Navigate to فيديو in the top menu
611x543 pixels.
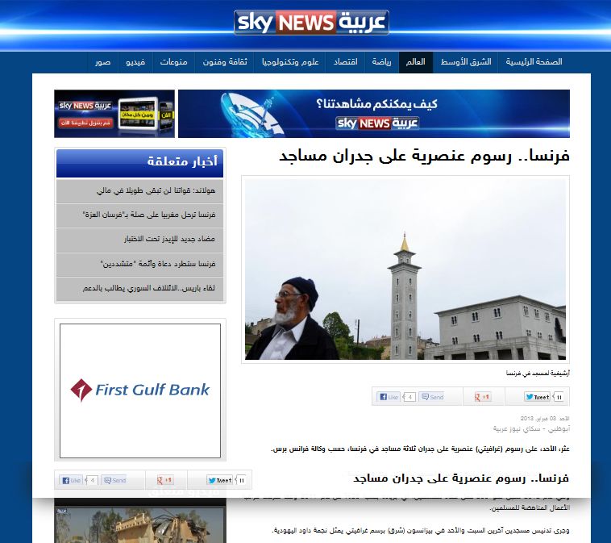(135, 62)
